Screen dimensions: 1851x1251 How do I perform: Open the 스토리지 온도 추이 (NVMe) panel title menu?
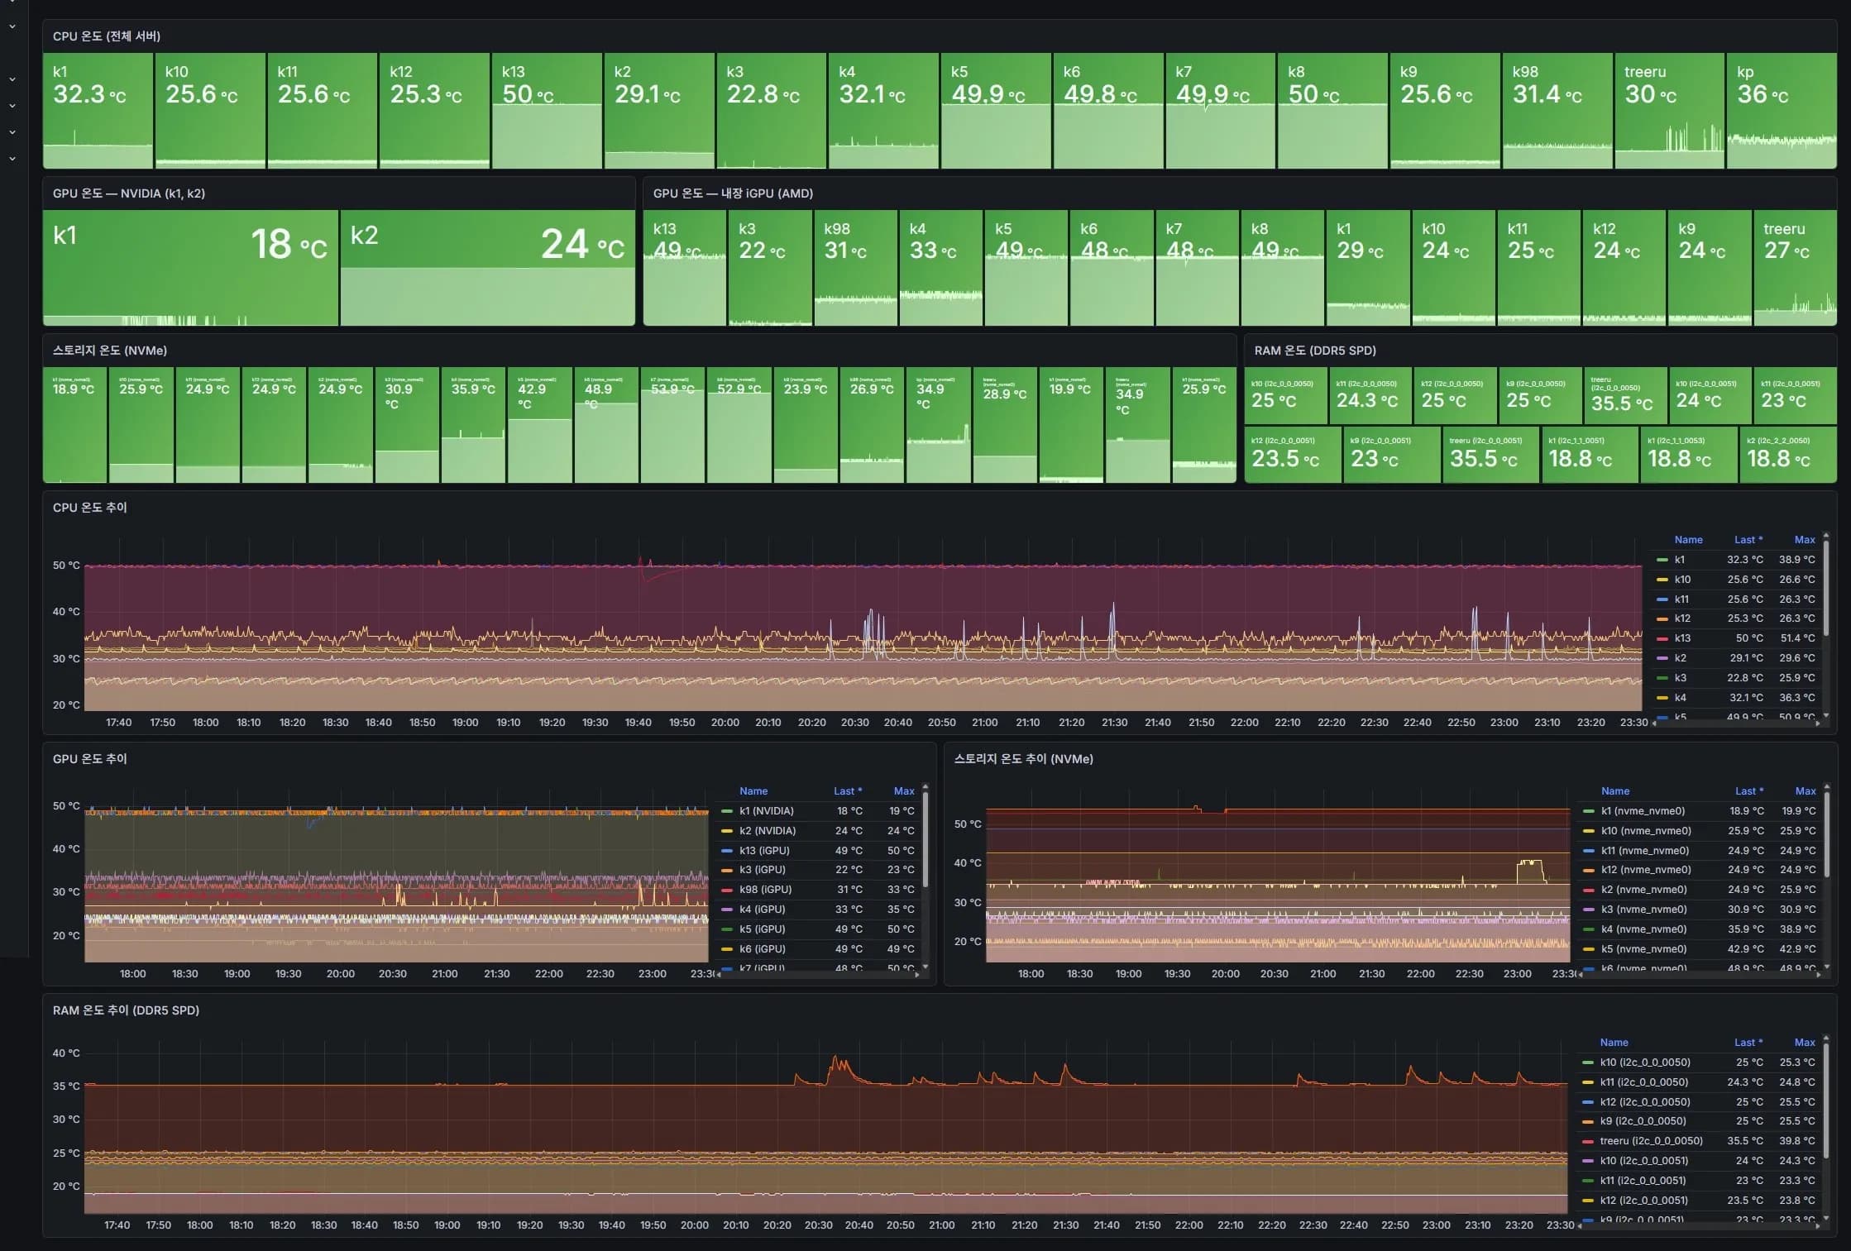click(x=1022, y=758)
